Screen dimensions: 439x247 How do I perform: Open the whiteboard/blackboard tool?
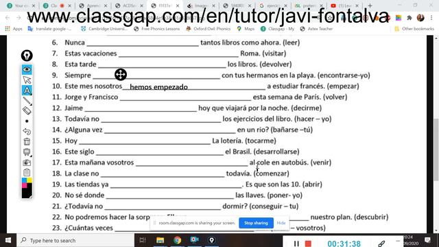coord(27,152)
